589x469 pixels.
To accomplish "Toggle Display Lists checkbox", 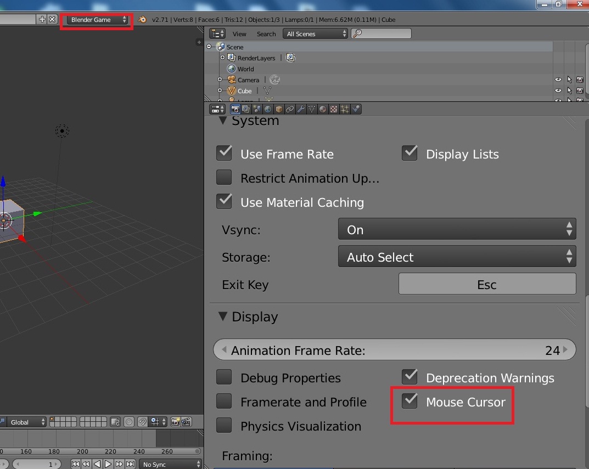I will coord(410,153).
